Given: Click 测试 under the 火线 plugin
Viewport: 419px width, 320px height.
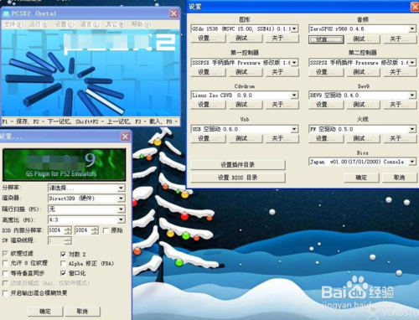Looking at the screenshot, I should click(x=363, y=138).
